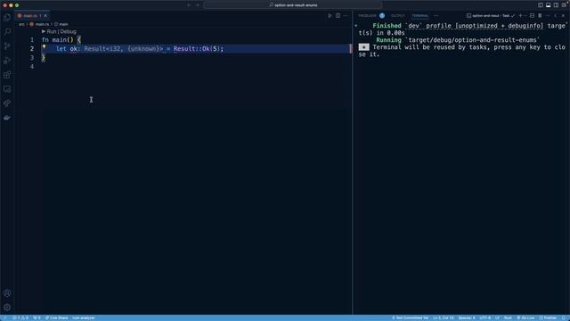This screenshot has width=570, height=321.
Task: Click Prettier in status bar
Action: tap(548, 317)
